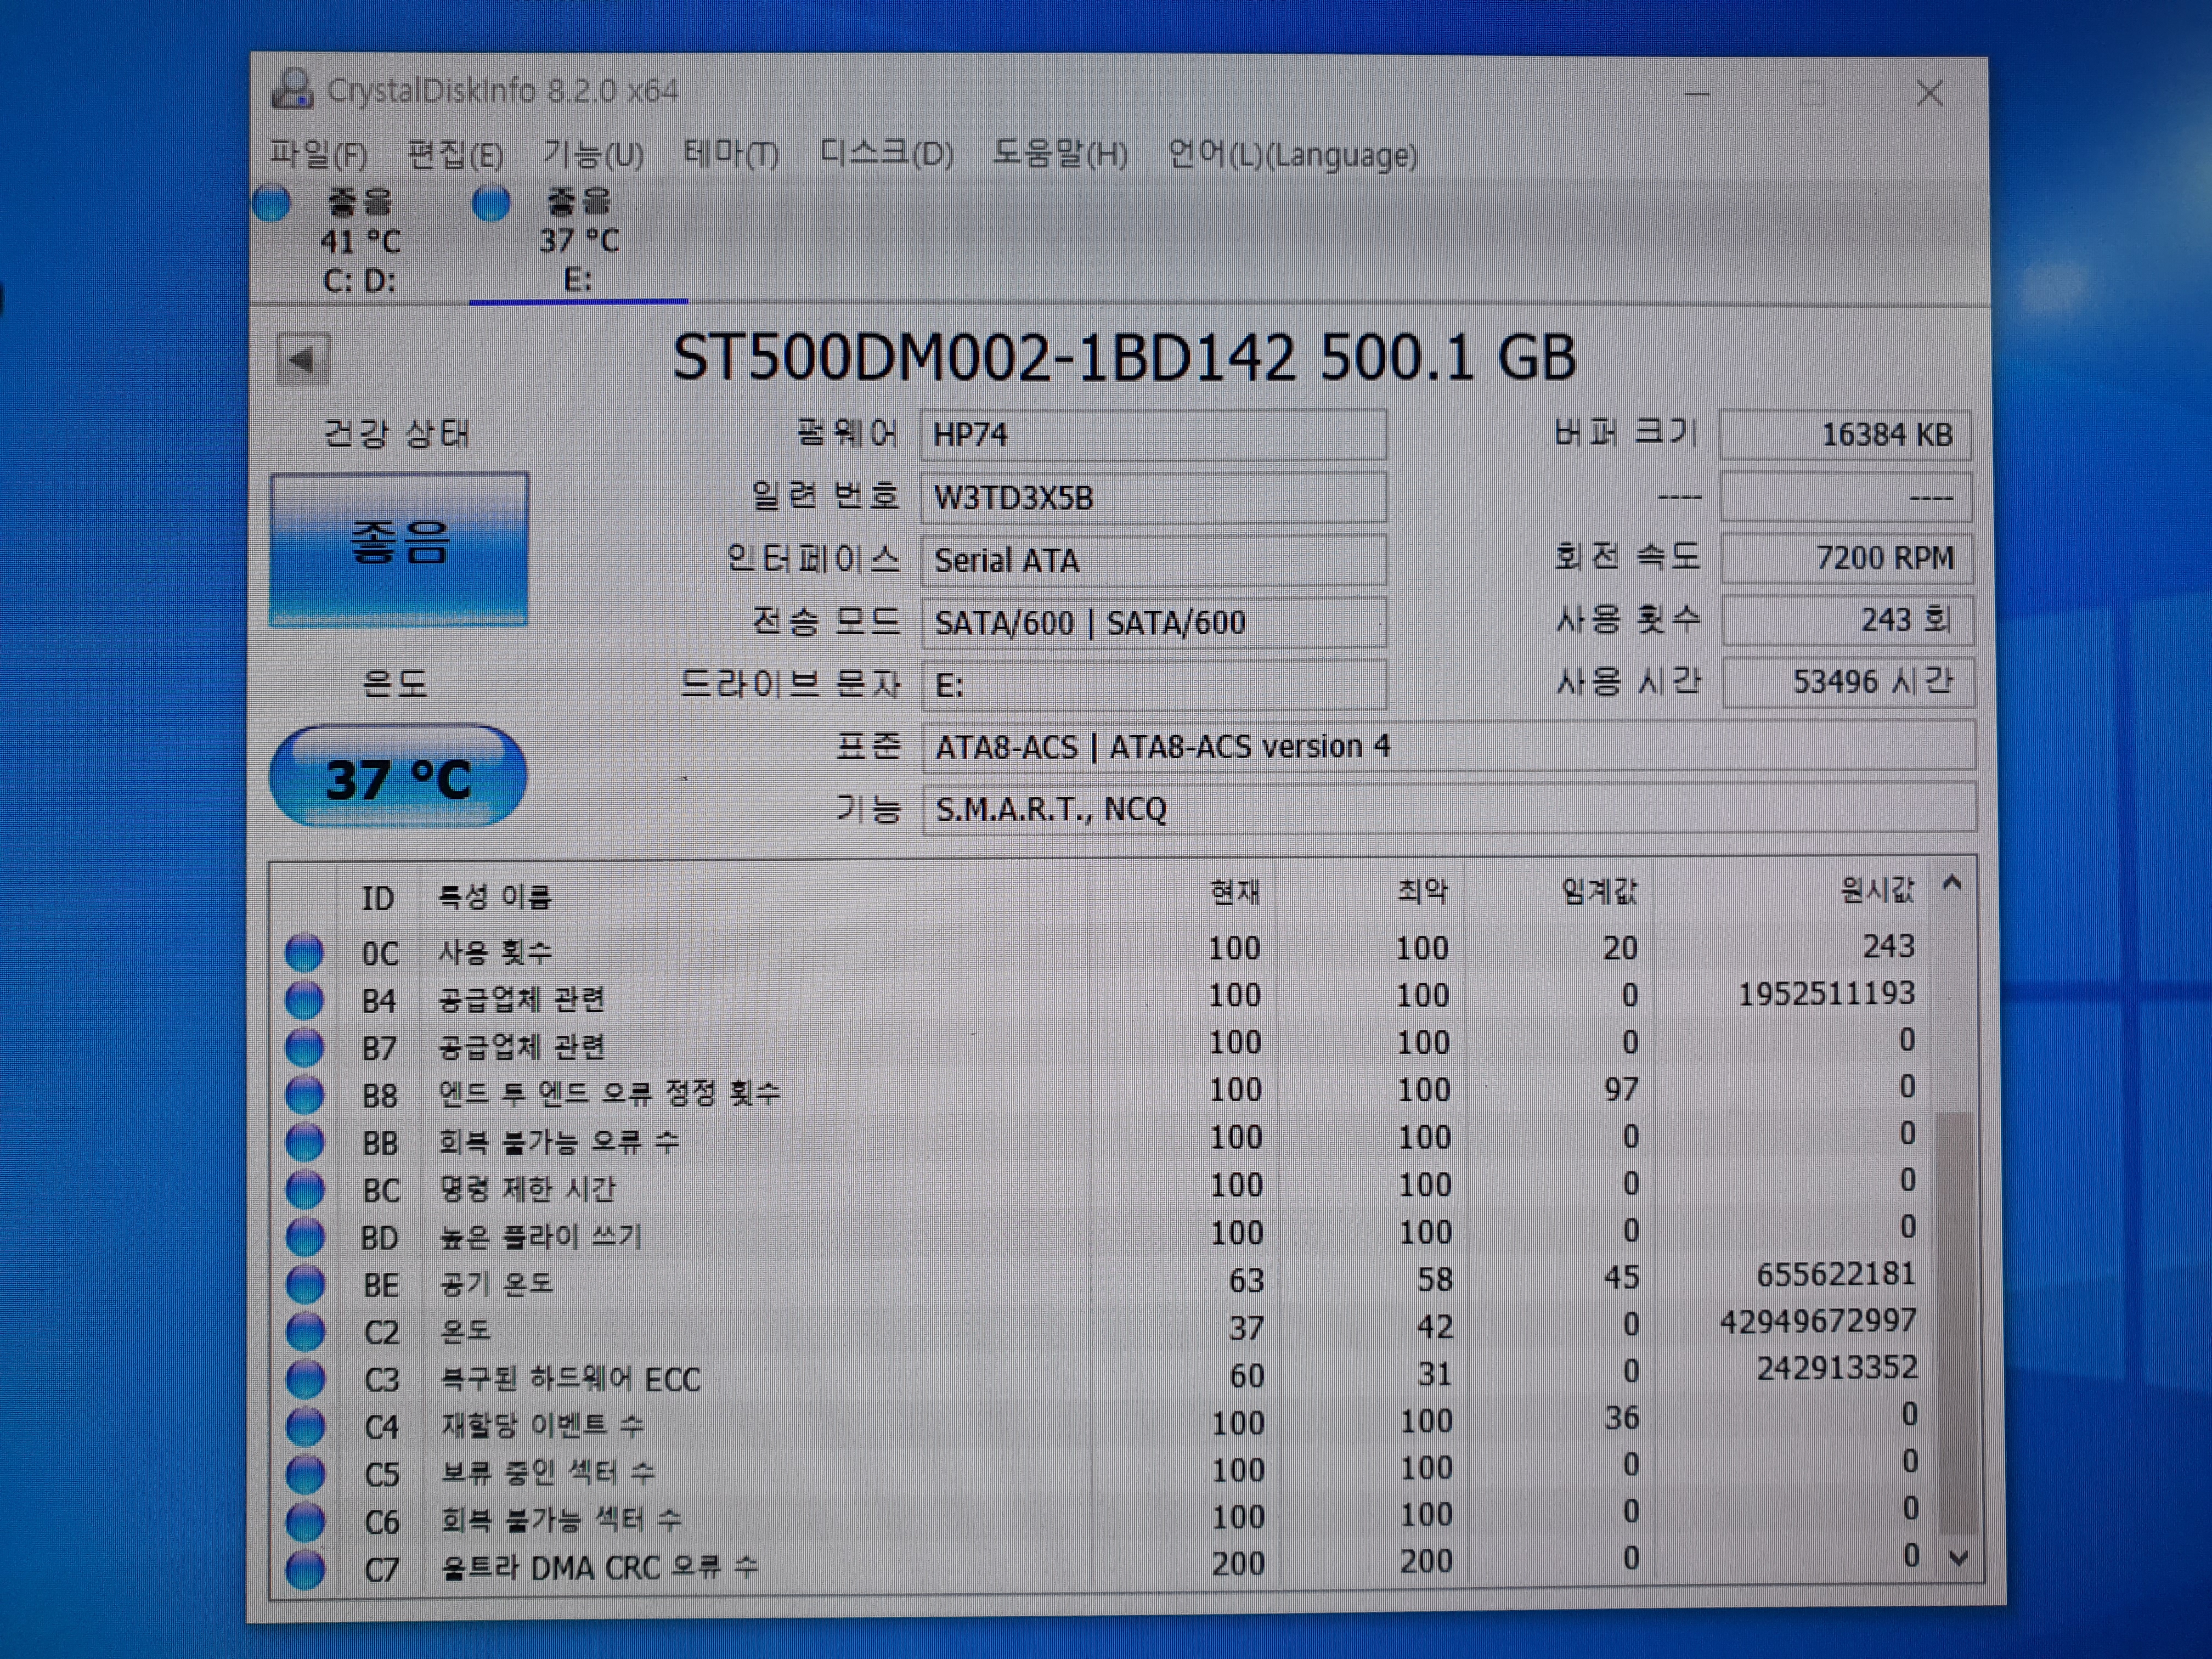This screenshot has height=1659, width=2212.
Task: Click the status orb of row 0C
Action: [304, 952]
